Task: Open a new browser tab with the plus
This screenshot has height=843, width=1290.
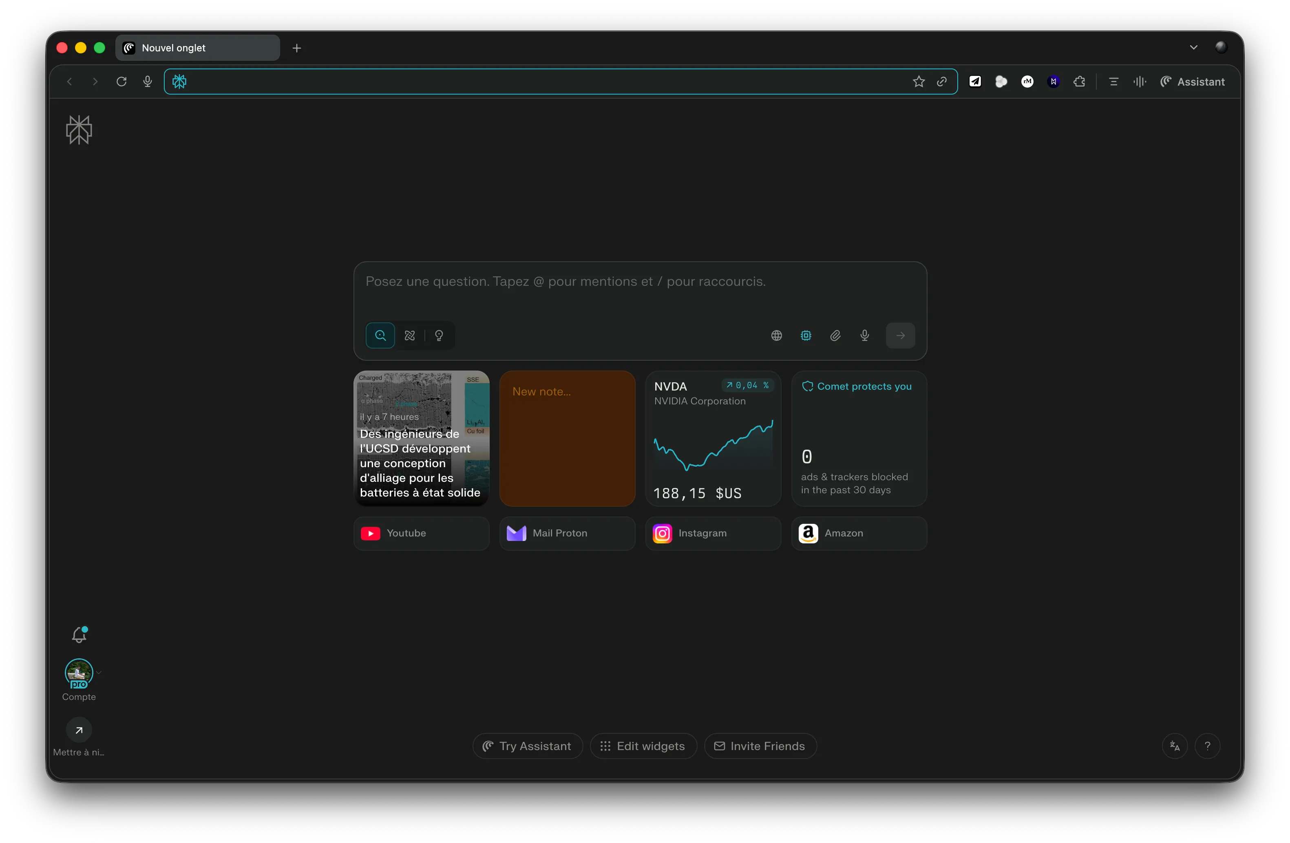Action: (x=296, y=48)
